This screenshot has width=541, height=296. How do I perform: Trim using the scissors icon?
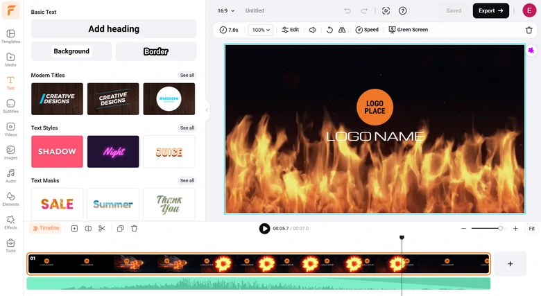102,228
